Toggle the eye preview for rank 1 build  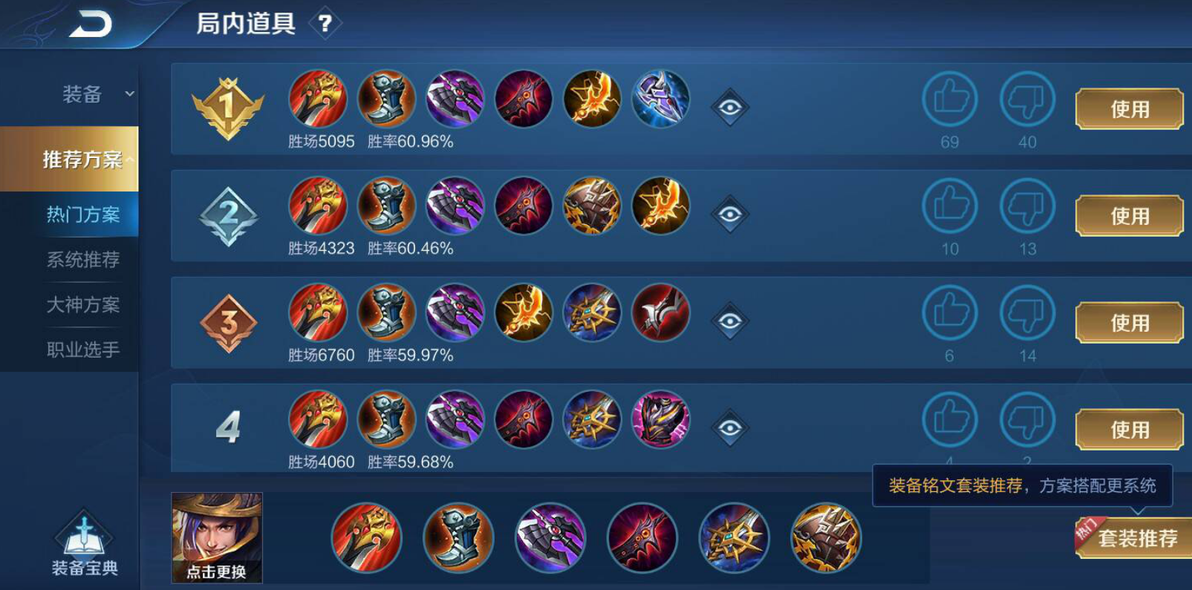click(x=730, y=108)
